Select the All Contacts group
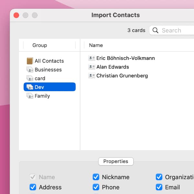Viewport: 194px width, 194px height. [x=49, y=61]
